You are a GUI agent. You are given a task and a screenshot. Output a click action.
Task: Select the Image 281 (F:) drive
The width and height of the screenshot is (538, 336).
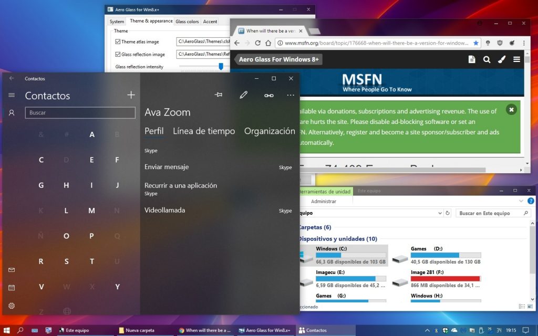[x=437, y=279]
